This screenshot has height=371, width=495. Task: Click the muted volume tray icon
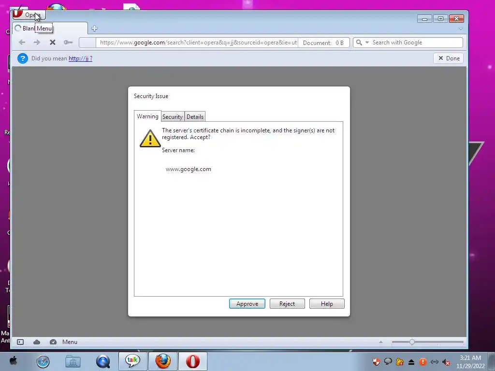pyautogui.click(x=446, y=362)
